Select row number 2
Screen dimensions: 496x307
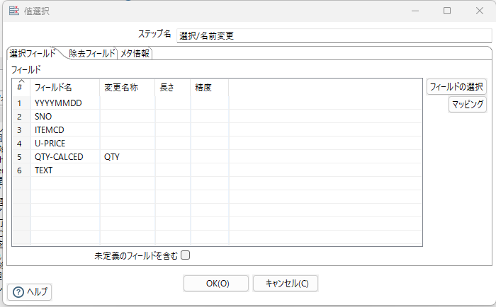21,117
